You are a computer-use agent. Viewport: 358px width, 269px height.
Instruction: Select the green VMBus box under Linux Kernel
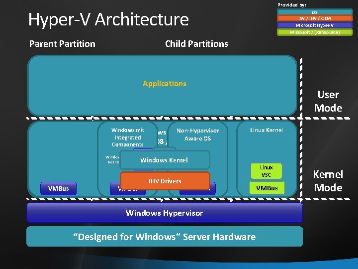point(267,188)
